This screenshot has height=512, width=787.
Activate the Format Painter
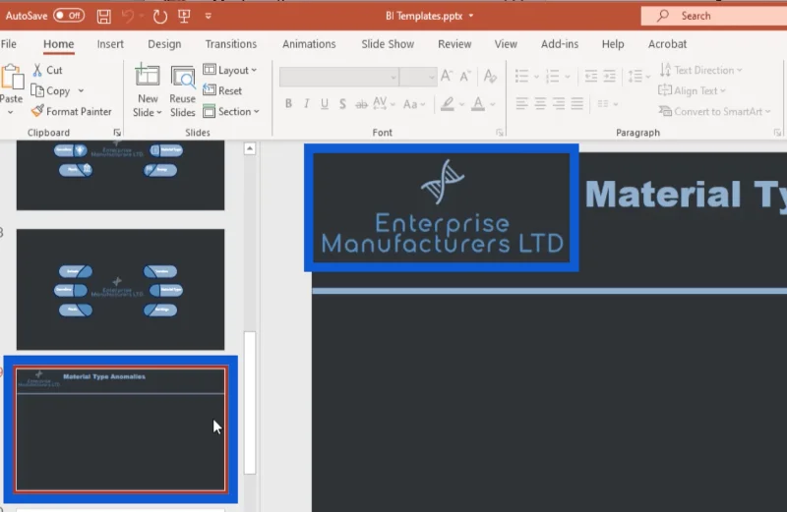click(x=71, y=111)
